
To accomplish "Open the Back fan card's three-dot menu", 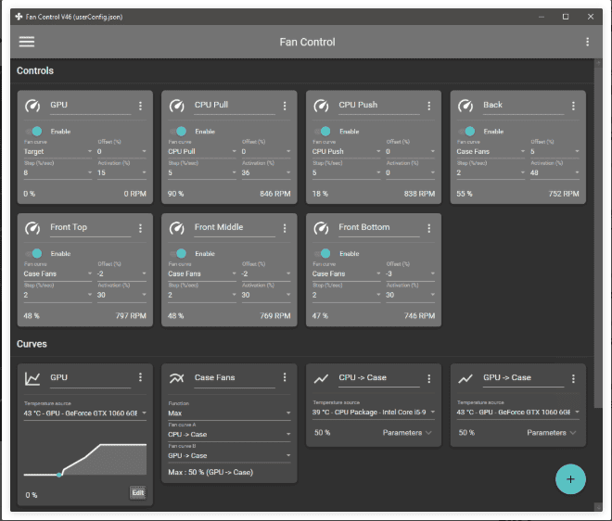I will [x=573, y=106].
